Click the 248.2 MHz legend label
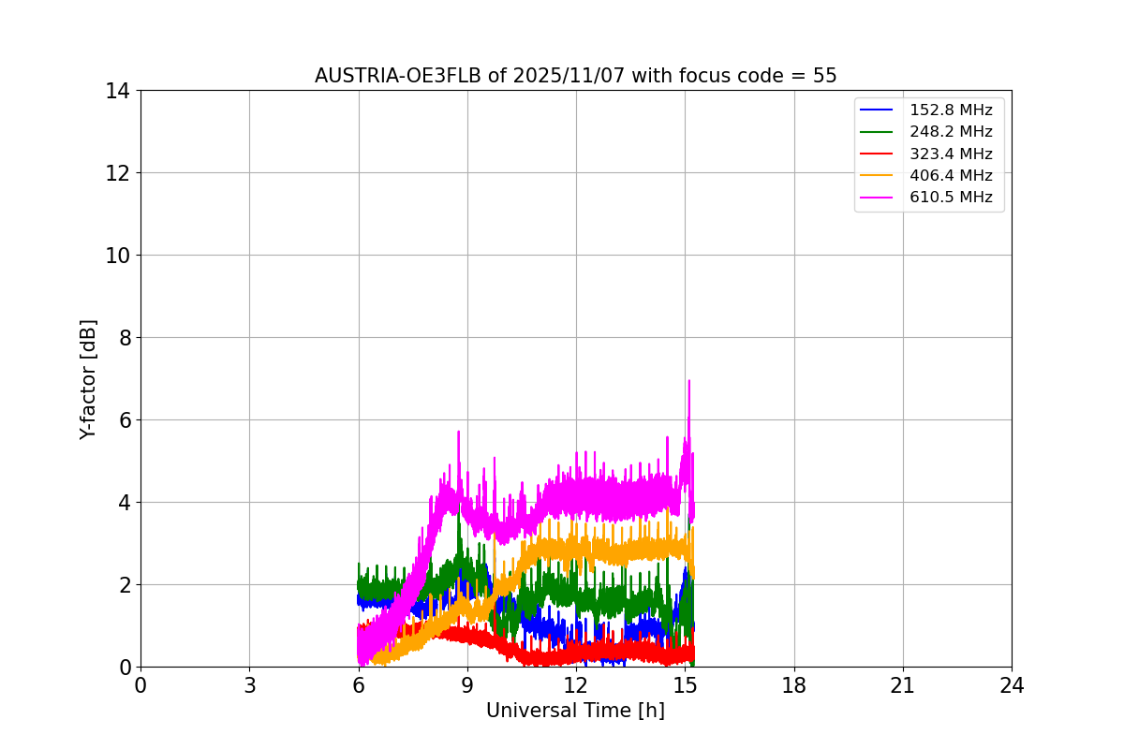1124x749 pixels. pyautogui.click(x=951, y=132)
